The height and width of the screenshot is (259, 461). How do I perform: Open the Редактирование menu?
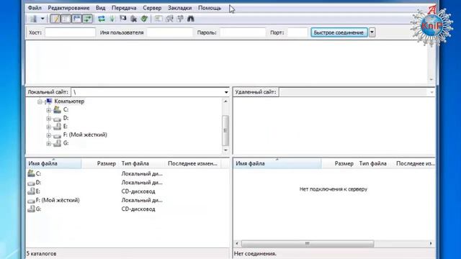click(69, 8)
